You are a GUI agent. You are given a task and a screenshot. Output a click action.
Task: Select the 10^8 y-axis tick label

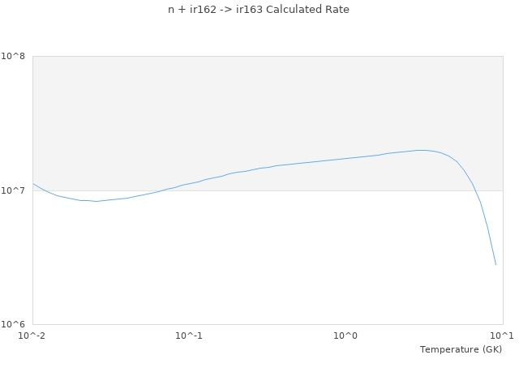[15, 56]
